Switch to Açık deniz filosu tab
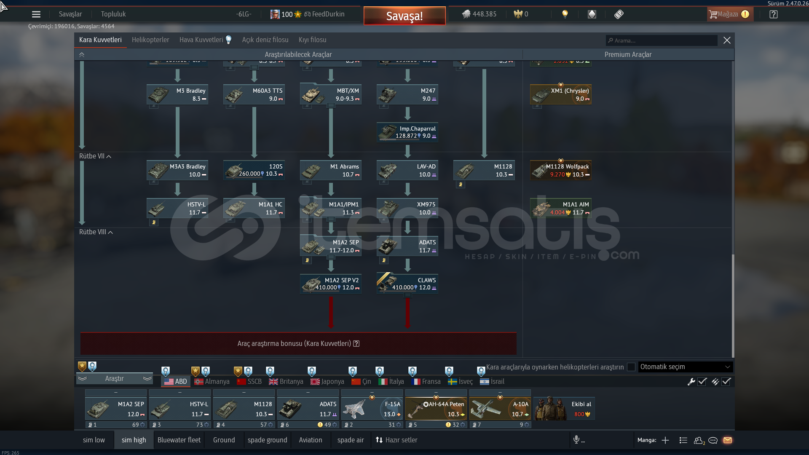This screenshot has height=455, width=809. [x=265, y=40]
